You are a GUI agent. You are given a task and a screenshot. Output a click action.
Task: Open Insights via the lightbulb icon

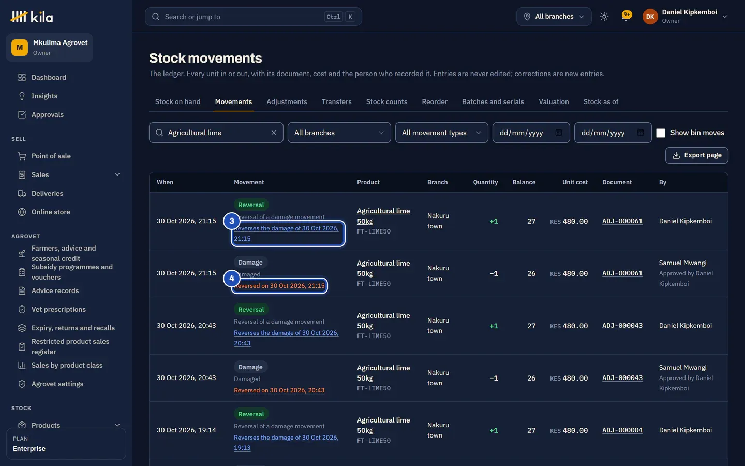[x=22, y=96]
